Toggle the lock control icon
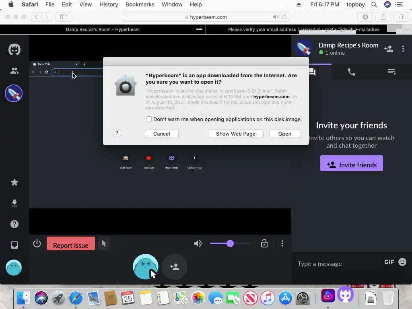This screenshot has height=309, width=412. 264,243
